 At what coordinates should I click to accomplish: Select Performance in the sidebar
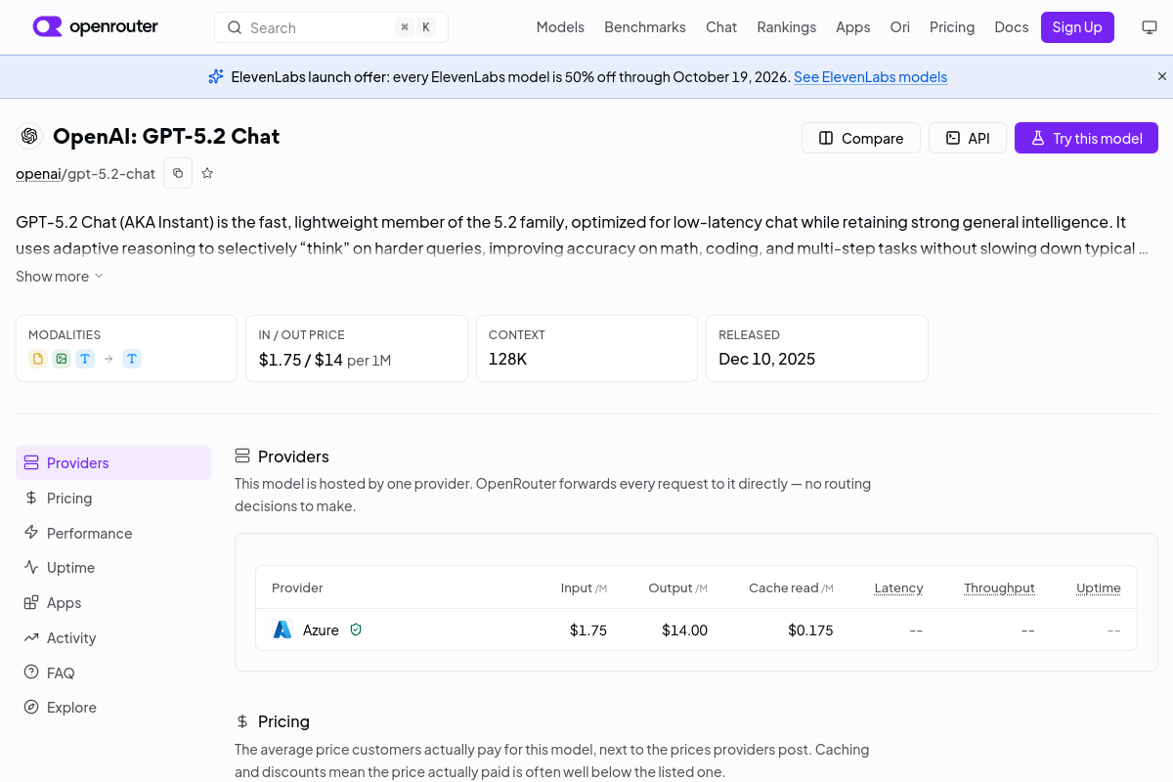(x=113, y=533)
